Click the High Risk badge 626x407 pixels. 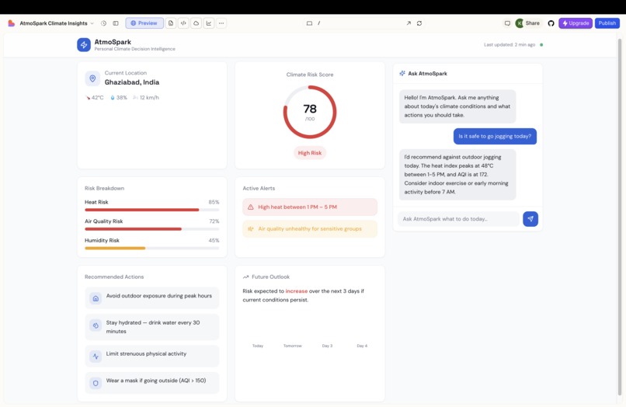(310, 153)
